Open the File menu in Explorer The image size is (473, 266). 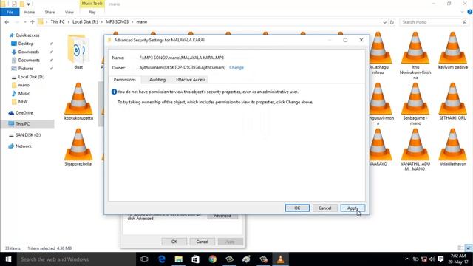tap(10, 12)
